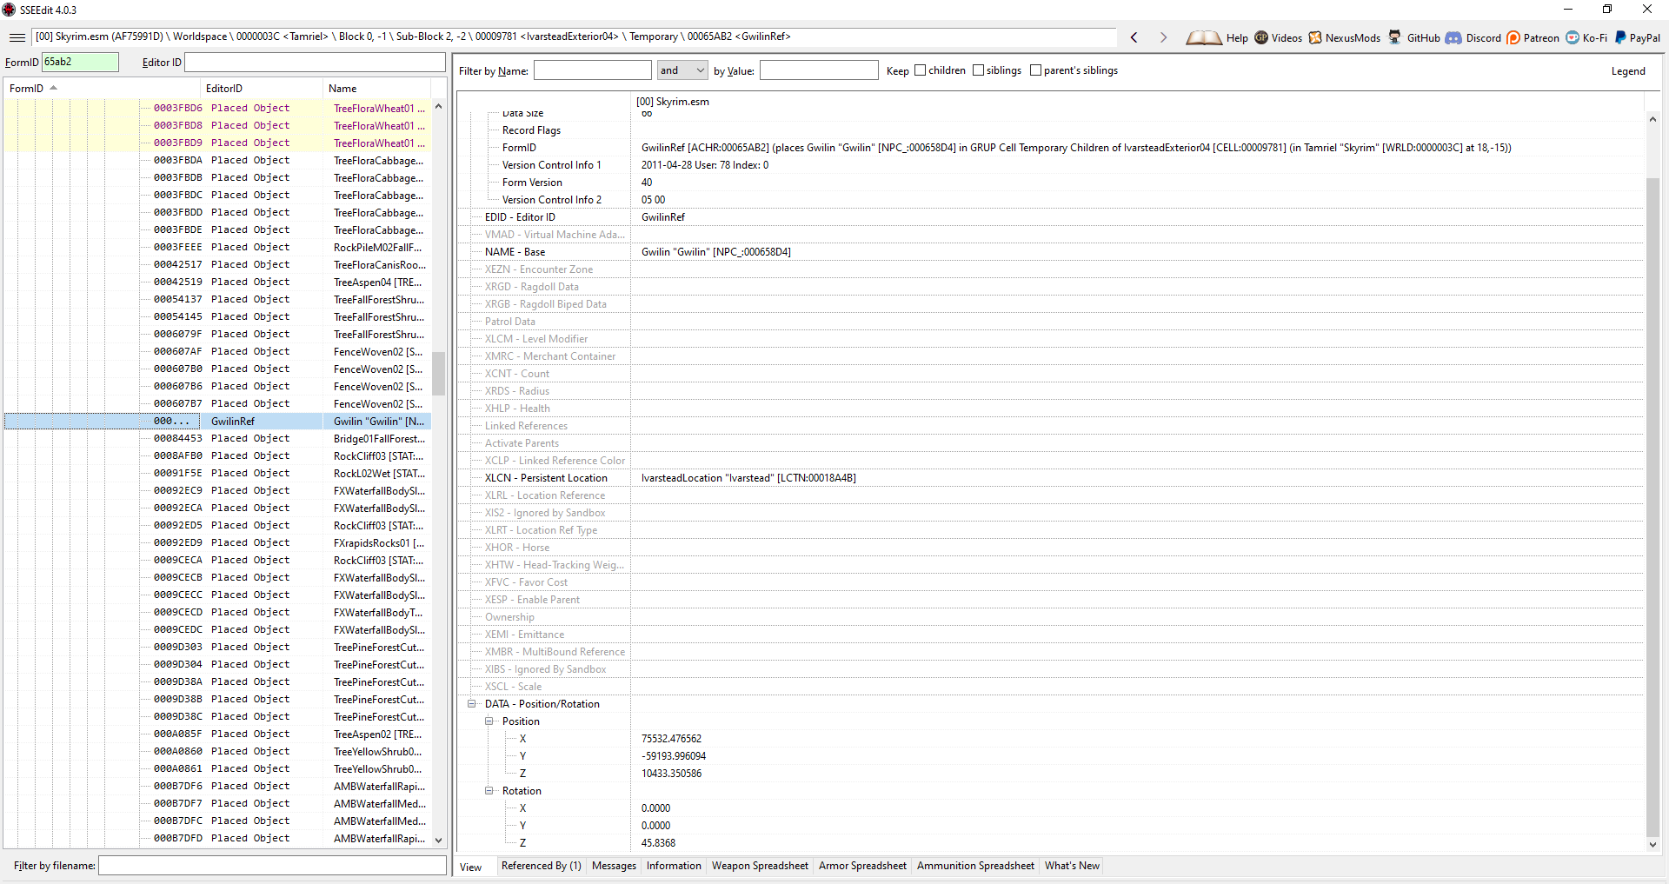Click the FormID input field
The height and width of the screenshot is (884, 1669).
coord(80,62)
